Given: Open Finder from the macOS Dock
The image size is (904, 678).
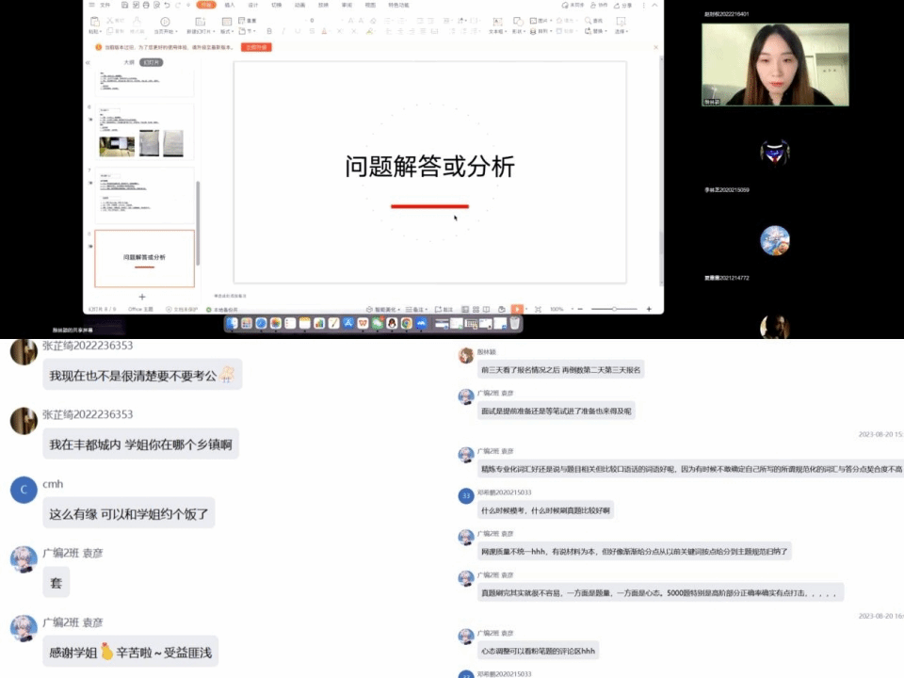Looking at the screenshot, I should [232, 323].
